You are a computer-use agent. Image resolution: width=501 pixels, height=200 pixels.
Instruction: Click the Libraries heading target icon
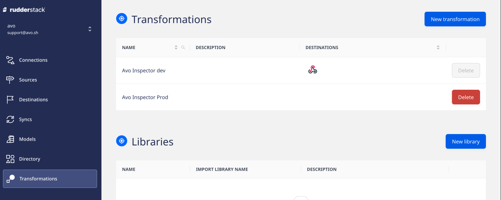(x=122, y=141)
